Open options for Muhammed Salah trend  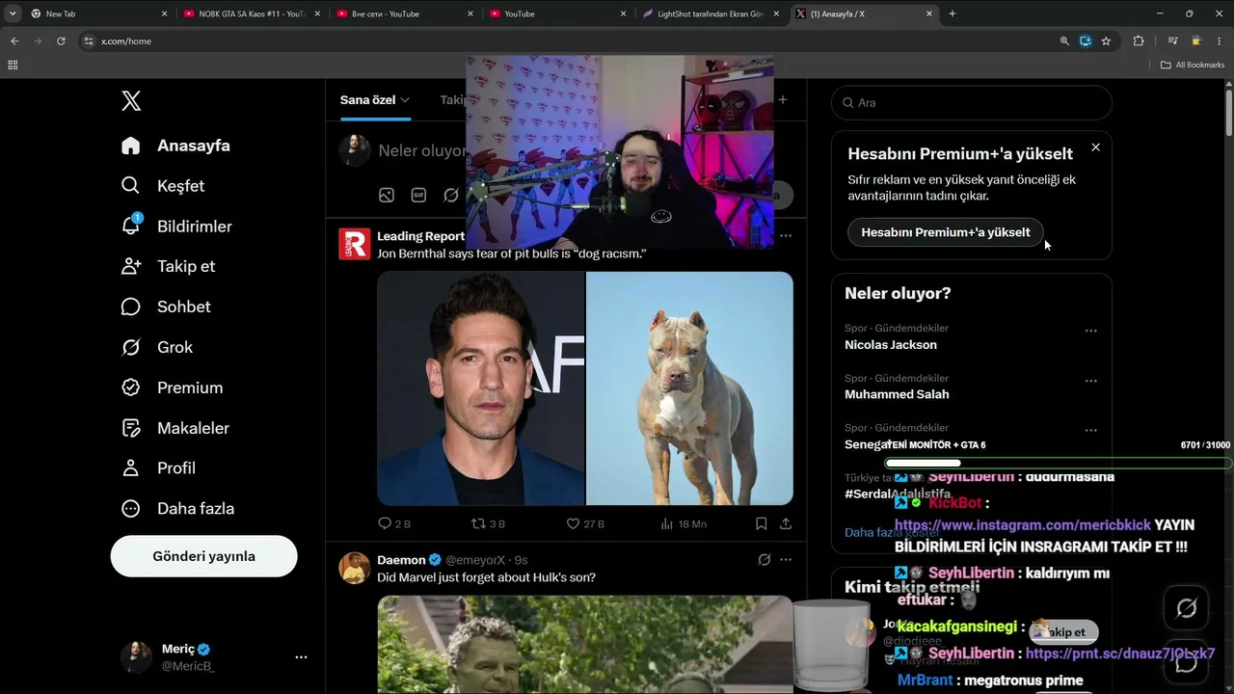pos(1090,381)
